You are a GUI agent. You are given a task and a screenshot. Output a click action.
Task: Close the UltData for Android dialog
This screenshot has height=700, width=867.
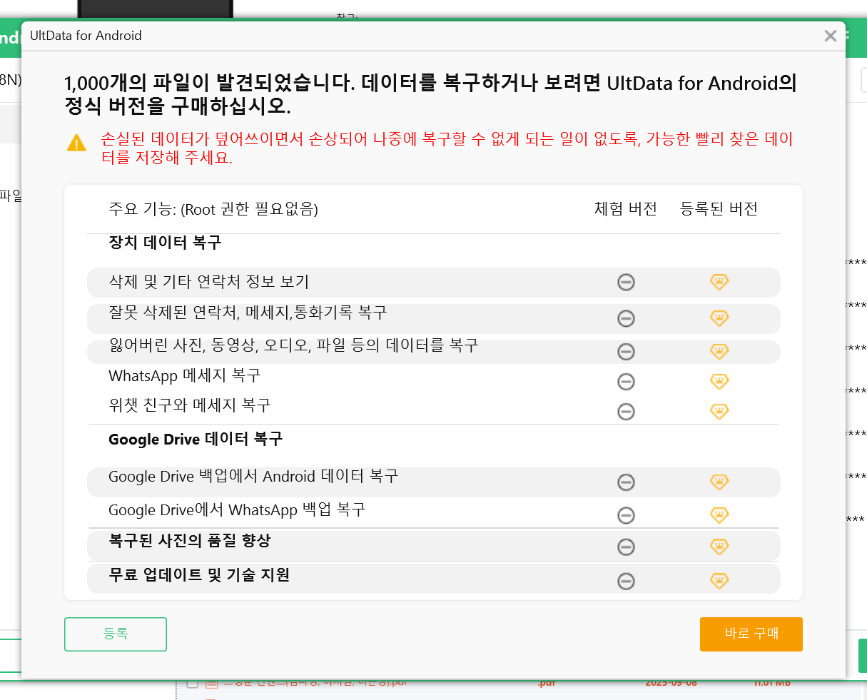tap(830, 36)
